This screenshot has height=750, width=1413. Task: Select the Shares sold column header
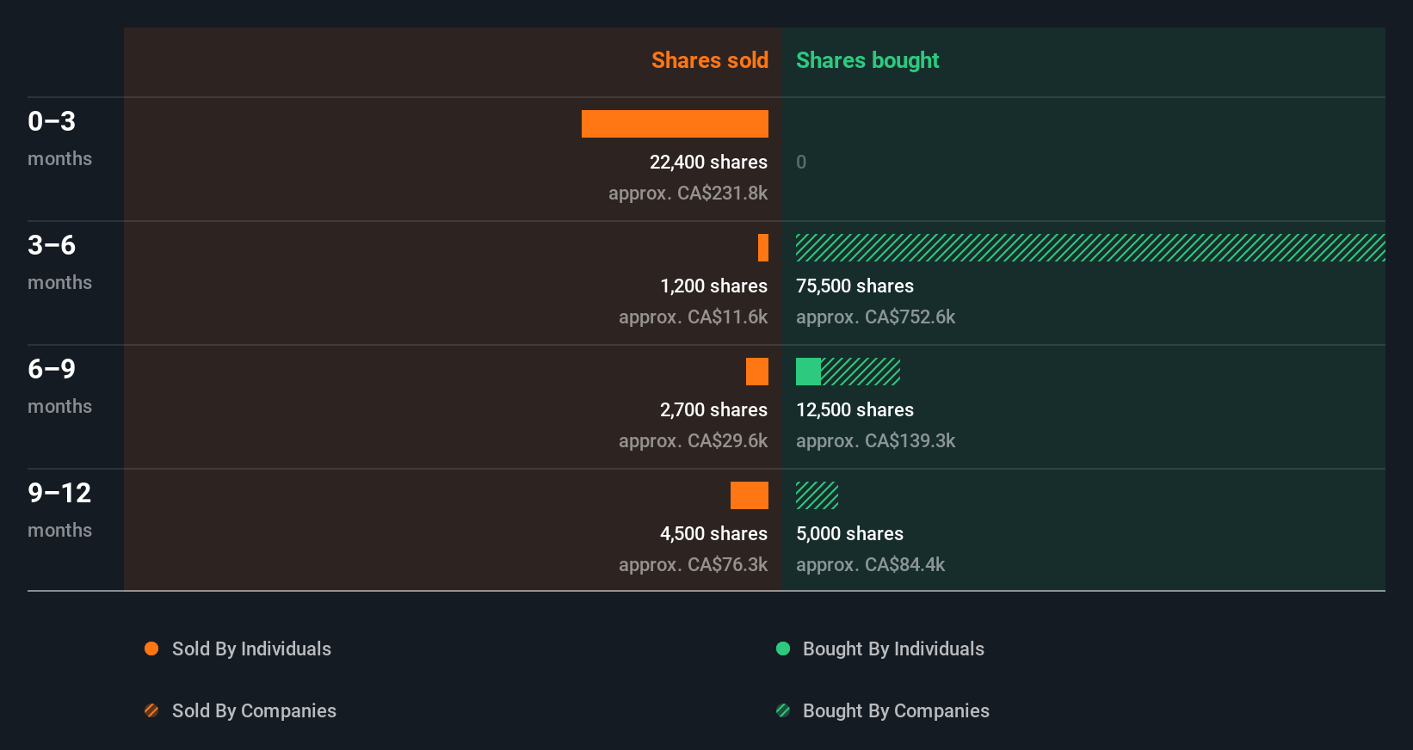709,60
